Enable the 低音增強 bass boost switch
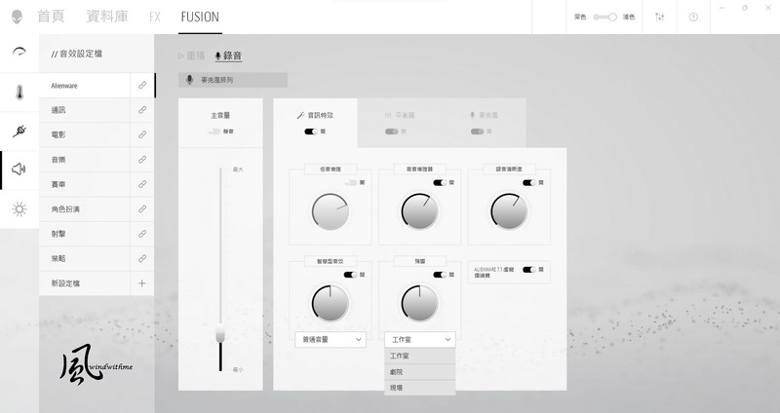 (x=351, y=183)
